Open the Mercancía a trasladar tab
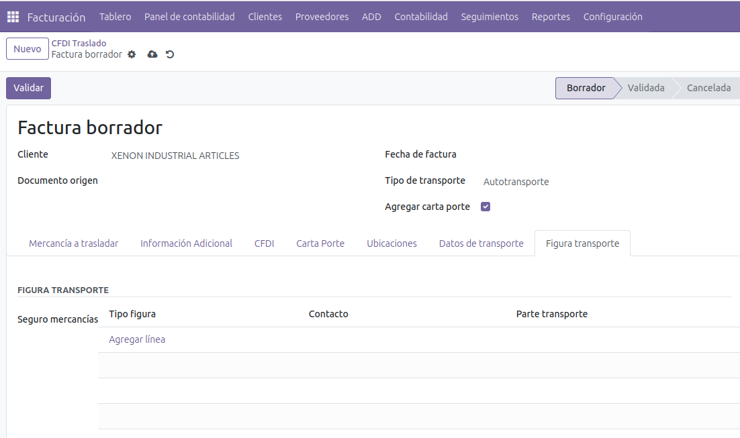This screenshot has width=740, height=438. coord(73,243)
